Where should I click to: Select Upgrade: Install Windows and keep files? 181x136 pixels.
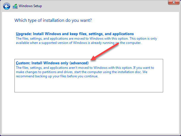click(75, 34)
